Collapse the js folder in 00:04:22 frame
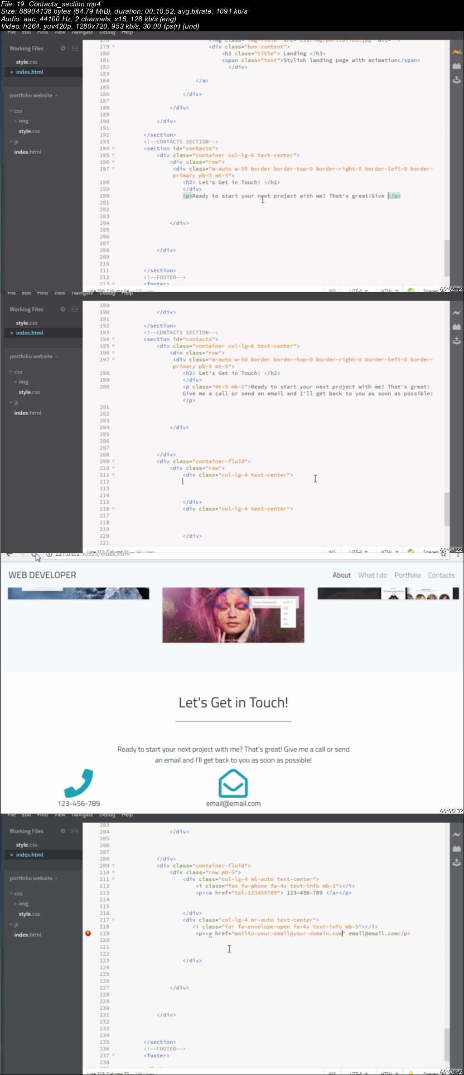 pyautogui.click(x=14, y=403)
